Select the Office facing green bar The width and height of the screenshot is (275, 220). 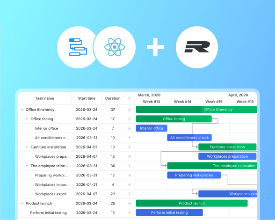[174, 119]
